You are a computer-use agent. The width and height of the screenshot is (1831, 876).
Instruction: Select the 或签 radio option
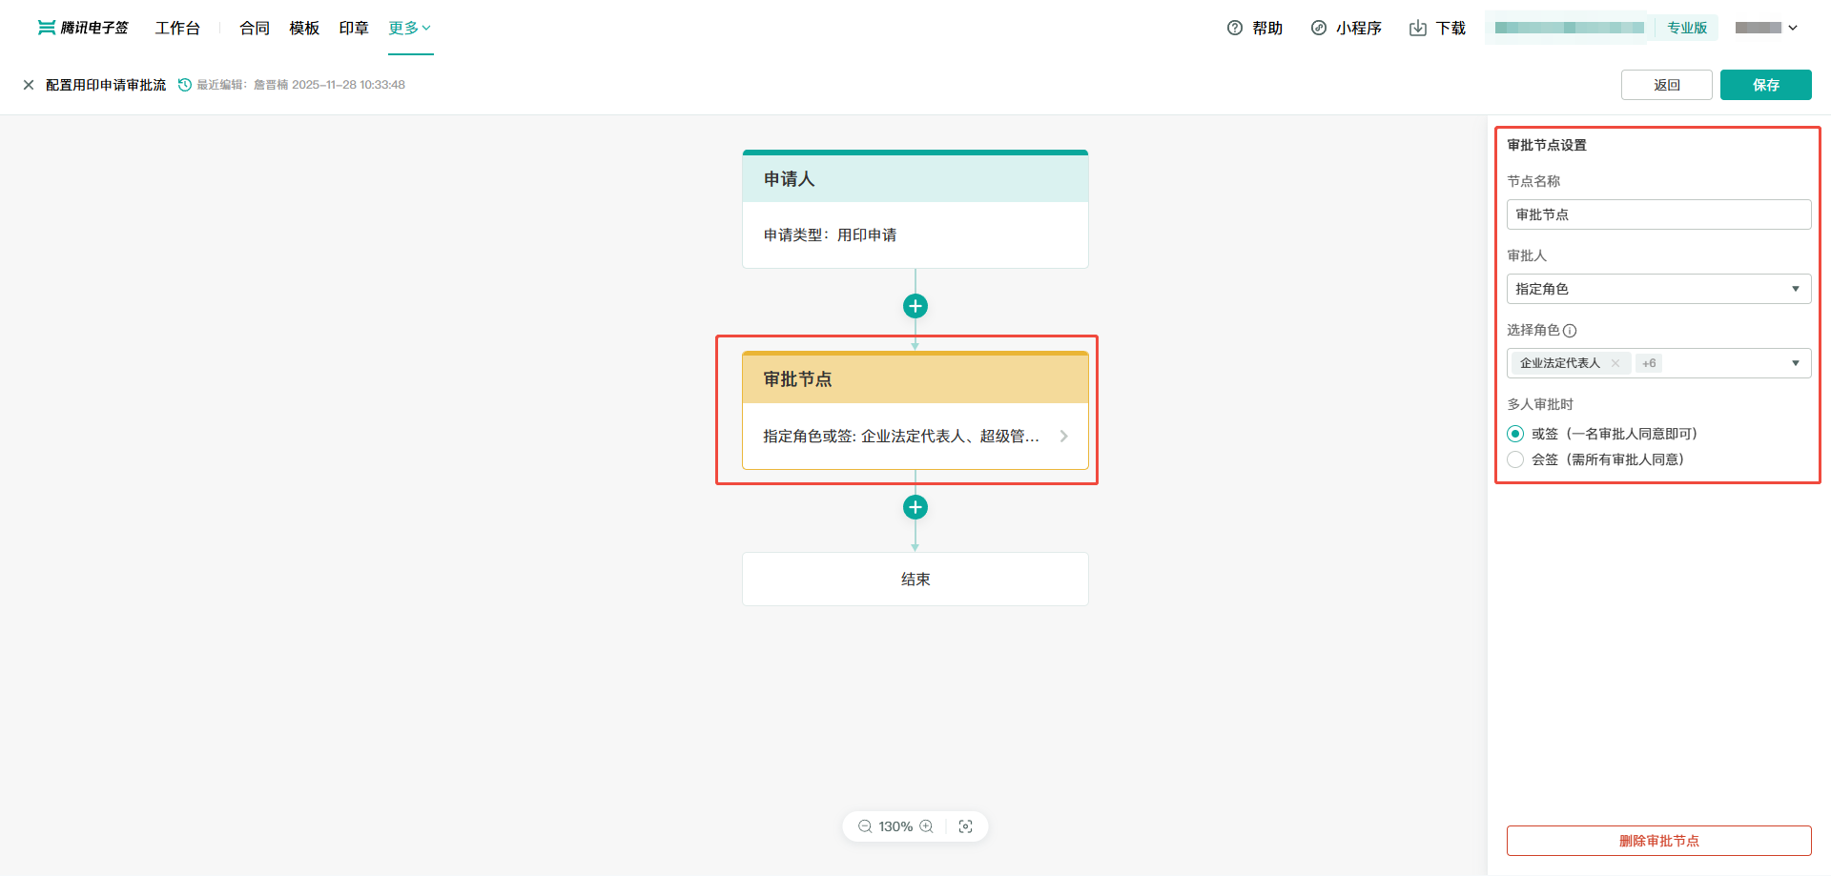click(1515, 434)
